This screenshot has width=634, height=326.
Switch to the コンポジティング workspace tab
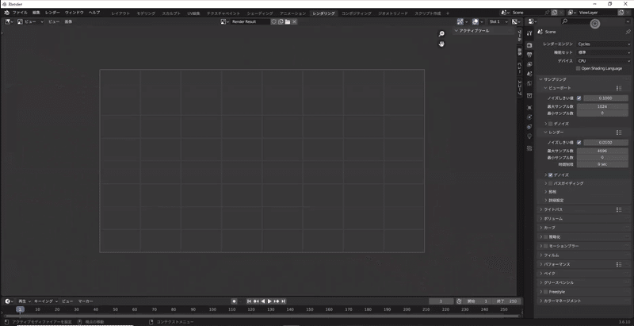point(356,13)
